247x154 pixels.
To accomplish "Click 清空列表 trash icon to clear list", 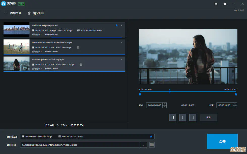I will click(29, 13).
